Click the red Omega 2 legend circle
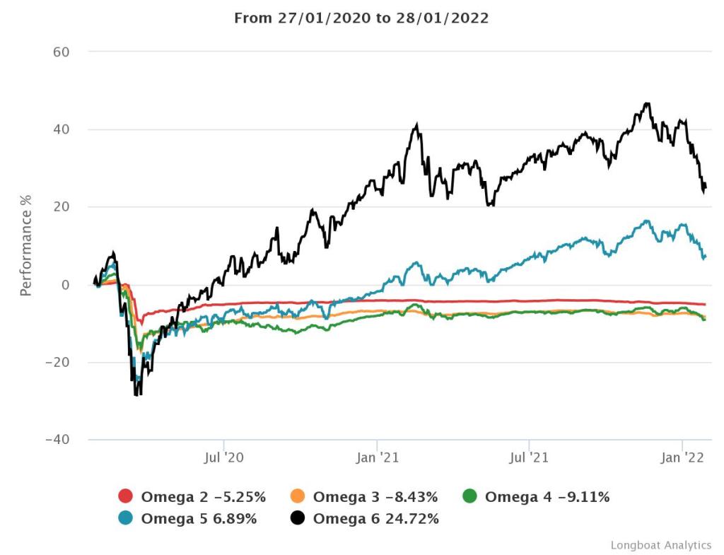Screen dimensions: 724x555 126,497
